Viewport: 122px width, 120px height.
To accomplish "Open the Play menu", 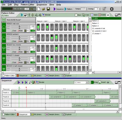I will pyautogui.click(x=16, y=5).
